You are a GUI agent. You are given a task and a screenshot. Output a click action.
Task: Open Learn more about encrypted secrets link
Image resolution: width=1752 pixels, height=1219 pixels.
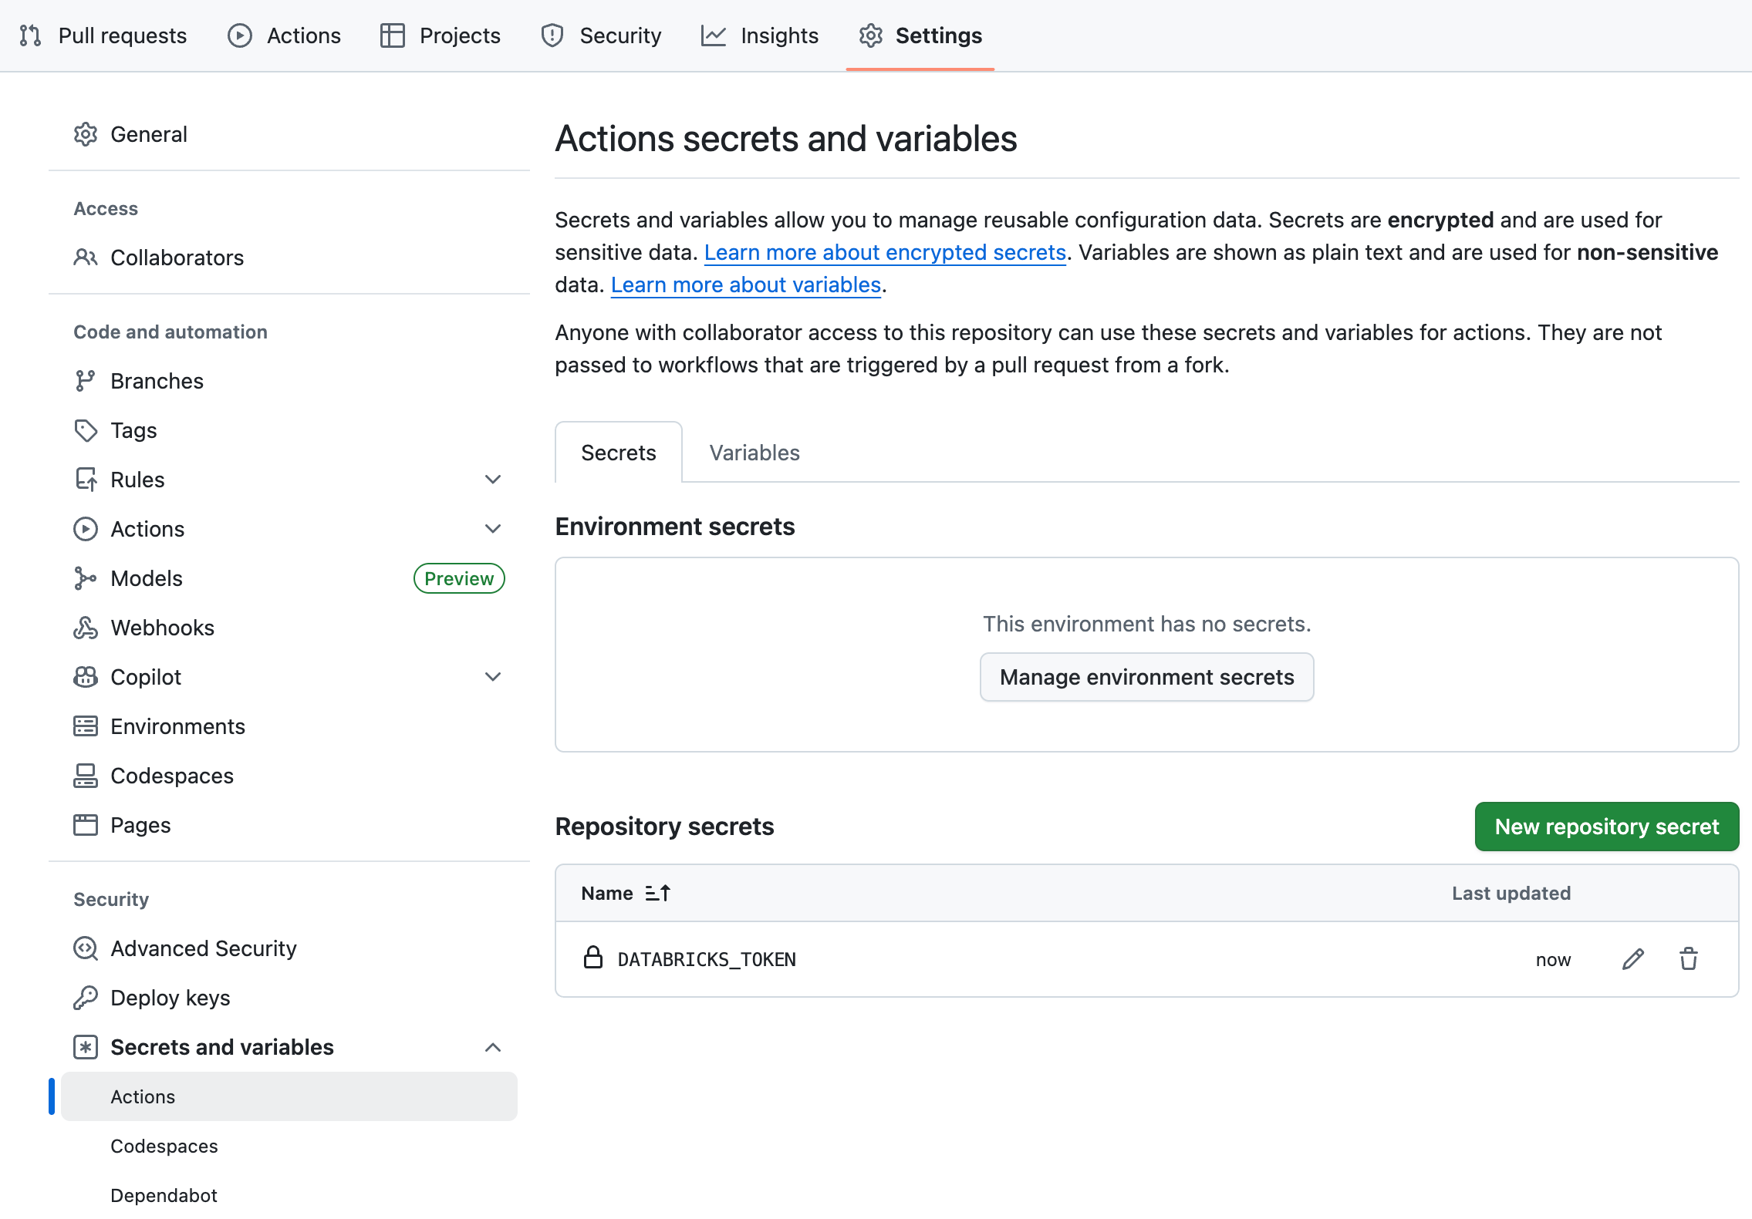coord(885,252)
